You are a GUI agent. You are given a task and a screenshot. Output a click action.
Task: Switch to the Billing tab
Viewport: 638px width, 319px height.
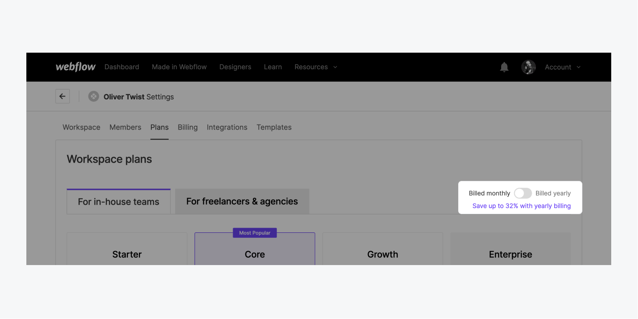point(187,127)
